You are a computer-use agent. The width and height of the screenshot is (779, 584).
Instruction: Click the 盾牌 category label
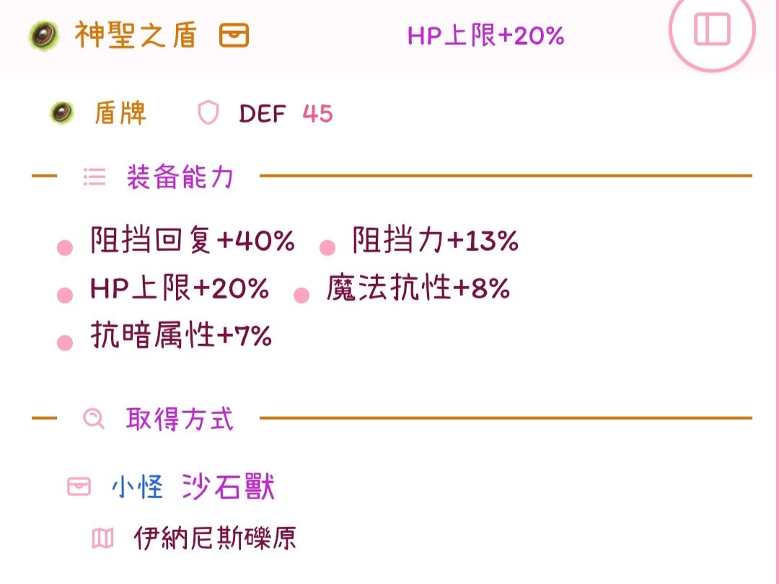pyautogui.click(x=120, y=113)
